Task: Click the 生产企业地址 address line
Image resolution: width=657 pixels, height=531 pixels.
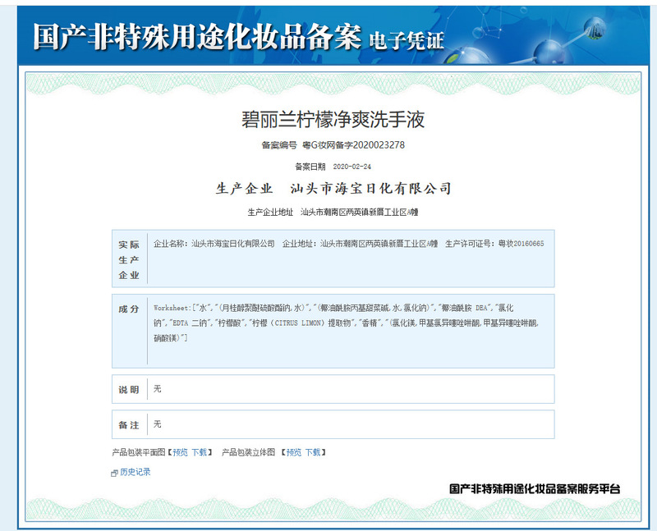Action: pyautogui.click(x=333, y=213)
